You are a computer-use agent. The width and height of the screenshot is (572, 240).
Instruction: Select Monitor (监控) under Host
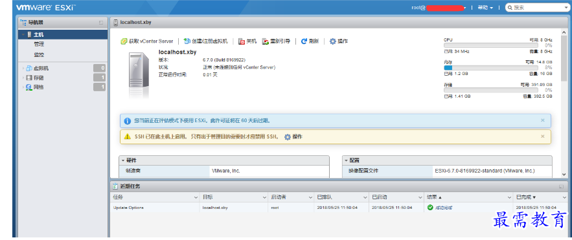click(x=39, y=54)
